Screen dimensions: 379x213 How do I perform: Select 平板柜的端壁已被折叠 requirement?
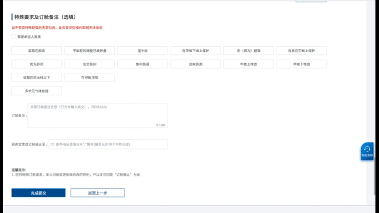[x=89, y=51]
